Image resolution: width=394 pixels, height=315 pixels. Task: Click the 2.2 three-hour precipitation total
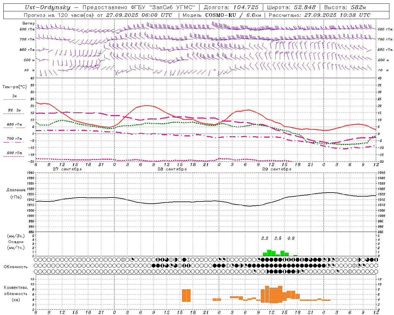tap(265, 238)
